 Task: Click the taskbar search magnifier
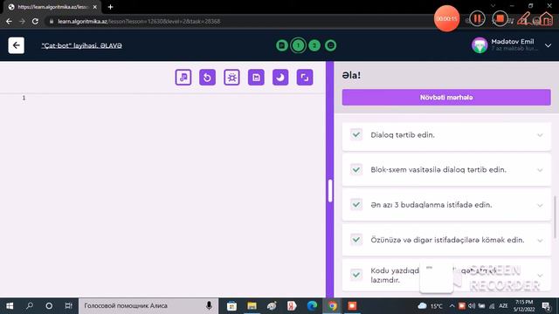pyautogui.click(x=30, y=306)
